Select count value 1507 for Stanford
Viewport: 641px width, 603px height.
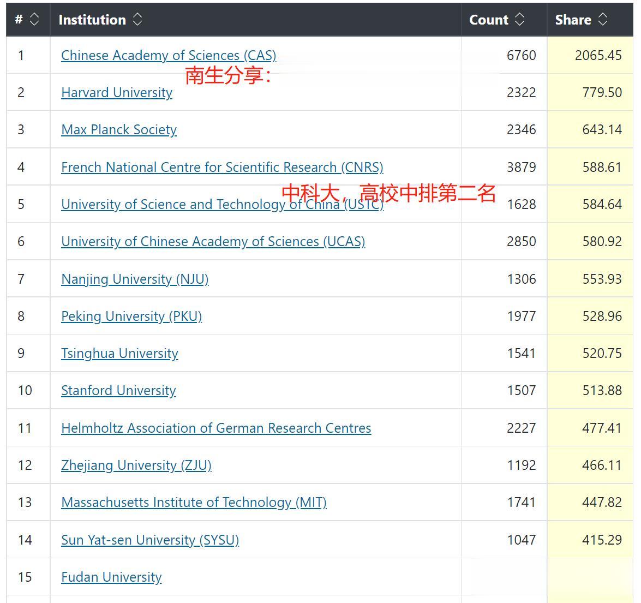click(x=521, y=390)
